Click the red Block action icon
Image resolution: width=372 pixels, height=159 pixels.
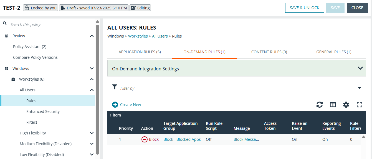point(144,139)
